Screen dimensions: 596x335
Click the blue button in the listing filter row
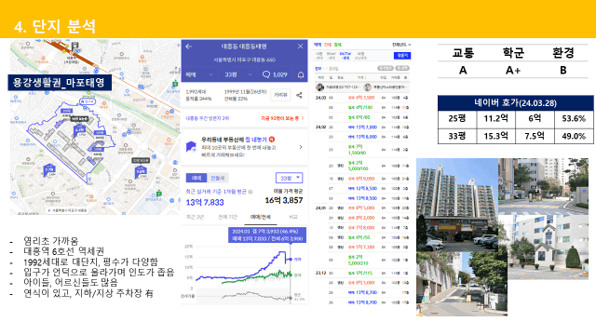[402, 56]
